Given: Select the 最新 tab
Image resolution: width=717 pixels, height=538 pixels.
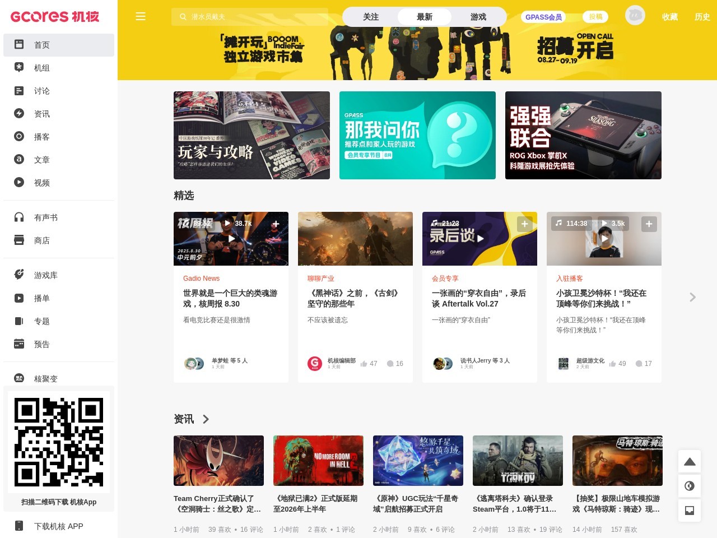Looking at the screenshot, I should point(425,17).
